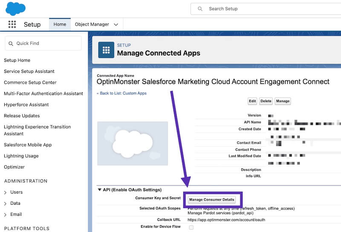
Task: Click the Contact Email field label
Action: pos(249,143)
